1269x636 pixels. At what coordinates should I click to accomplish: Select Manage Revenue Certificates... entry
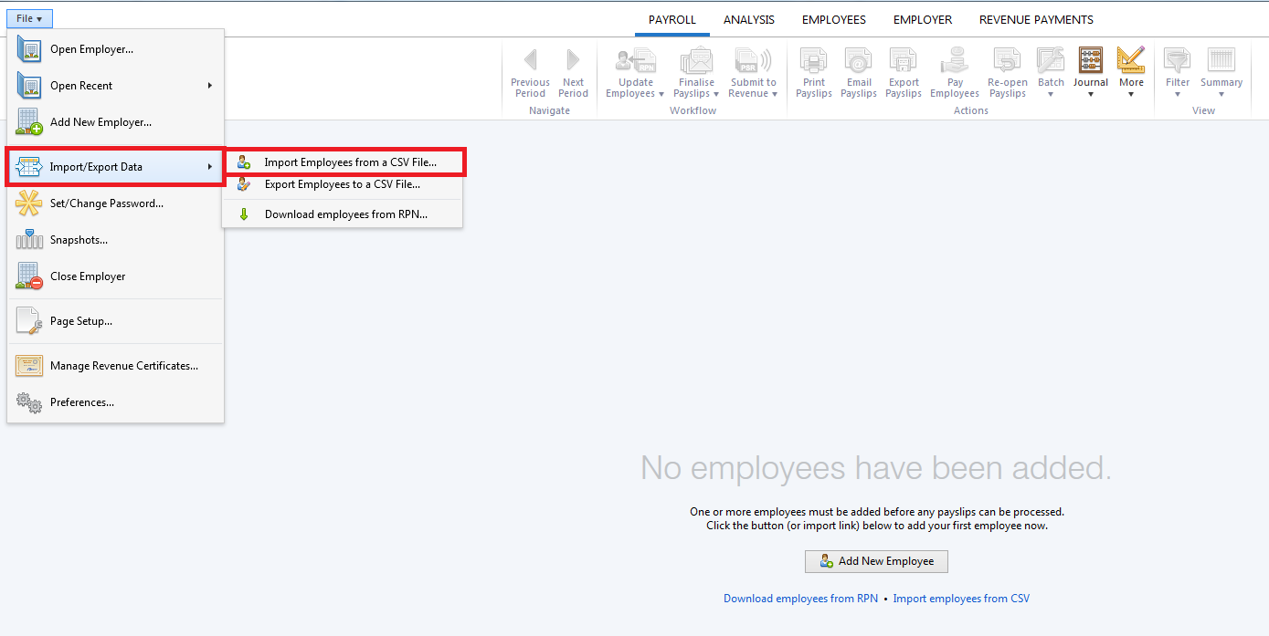115,366
